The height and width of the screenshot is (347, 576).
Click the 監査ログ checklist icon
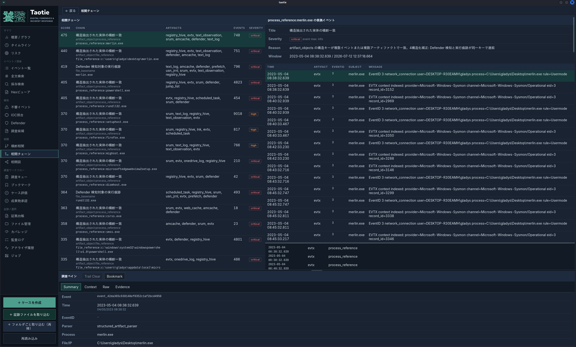click(x=6, y=239)
